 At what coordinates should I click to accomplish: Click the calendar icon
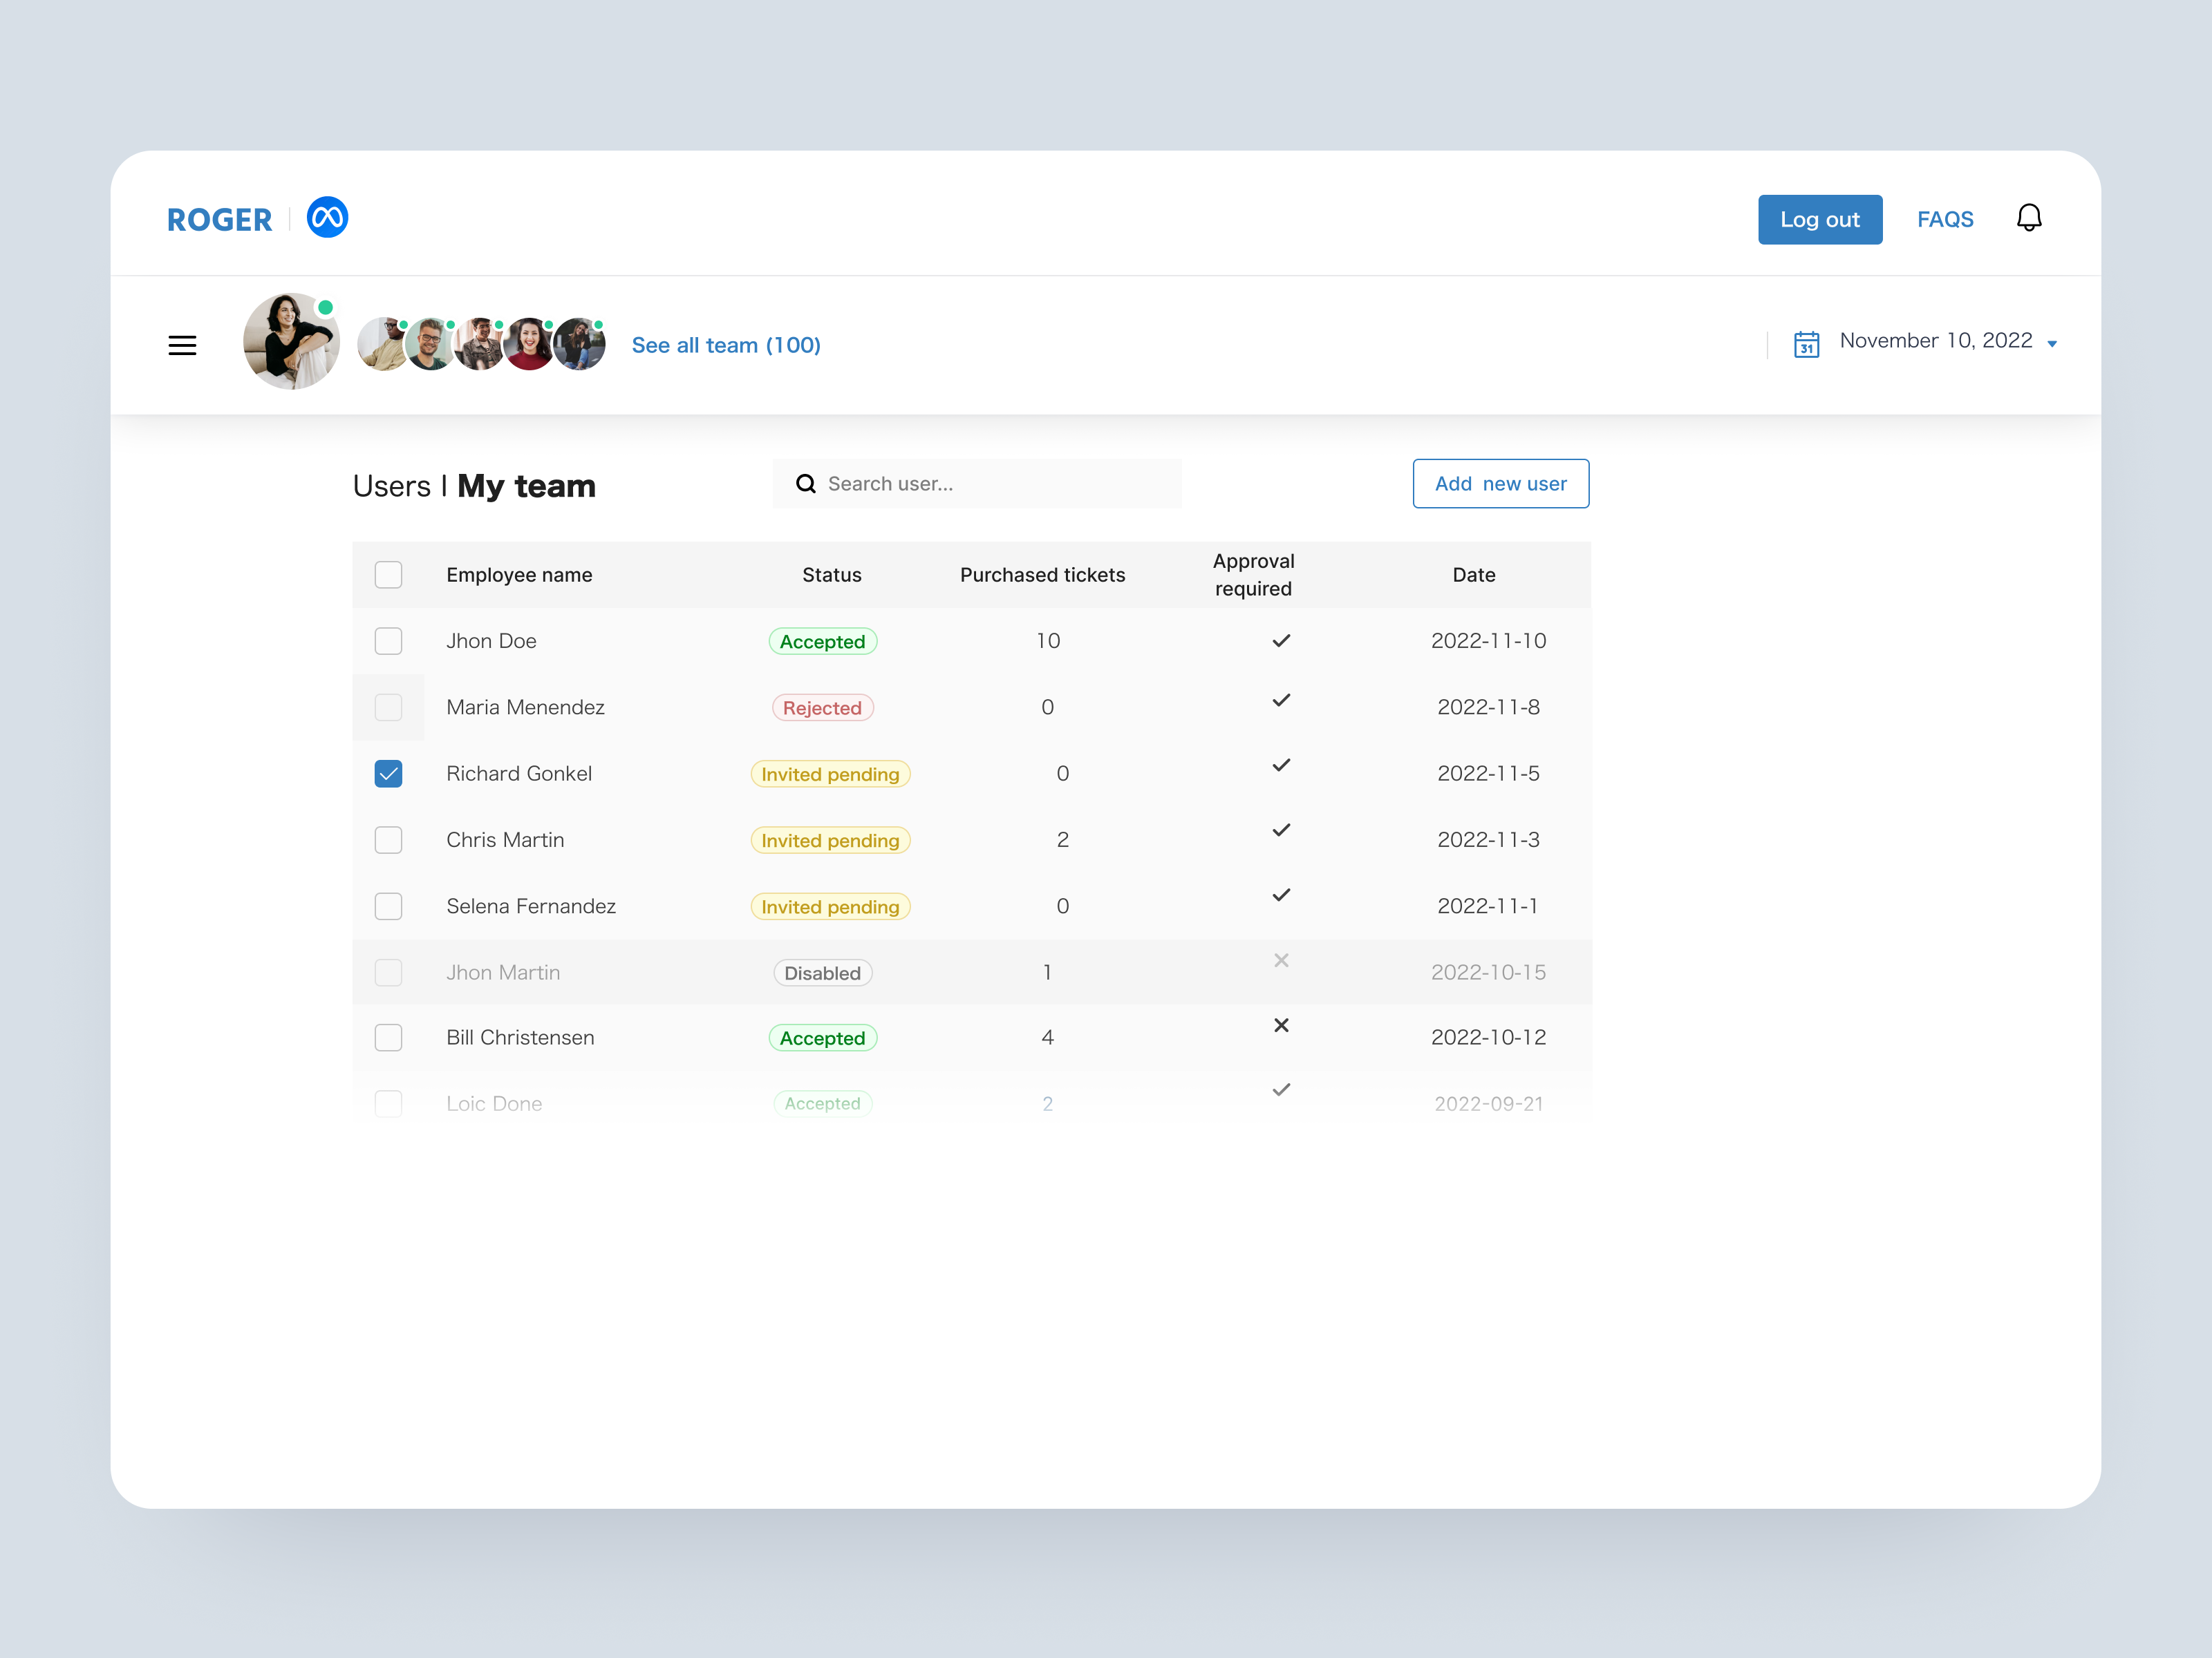pos(1806,344)
